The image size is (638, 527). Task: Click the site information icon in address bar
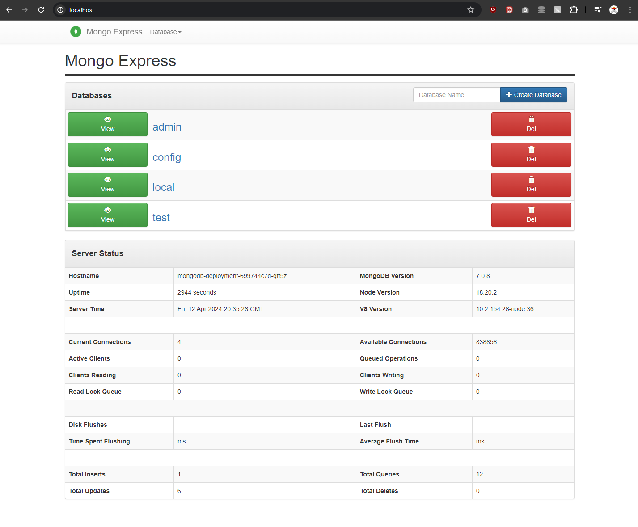(60, 10)
